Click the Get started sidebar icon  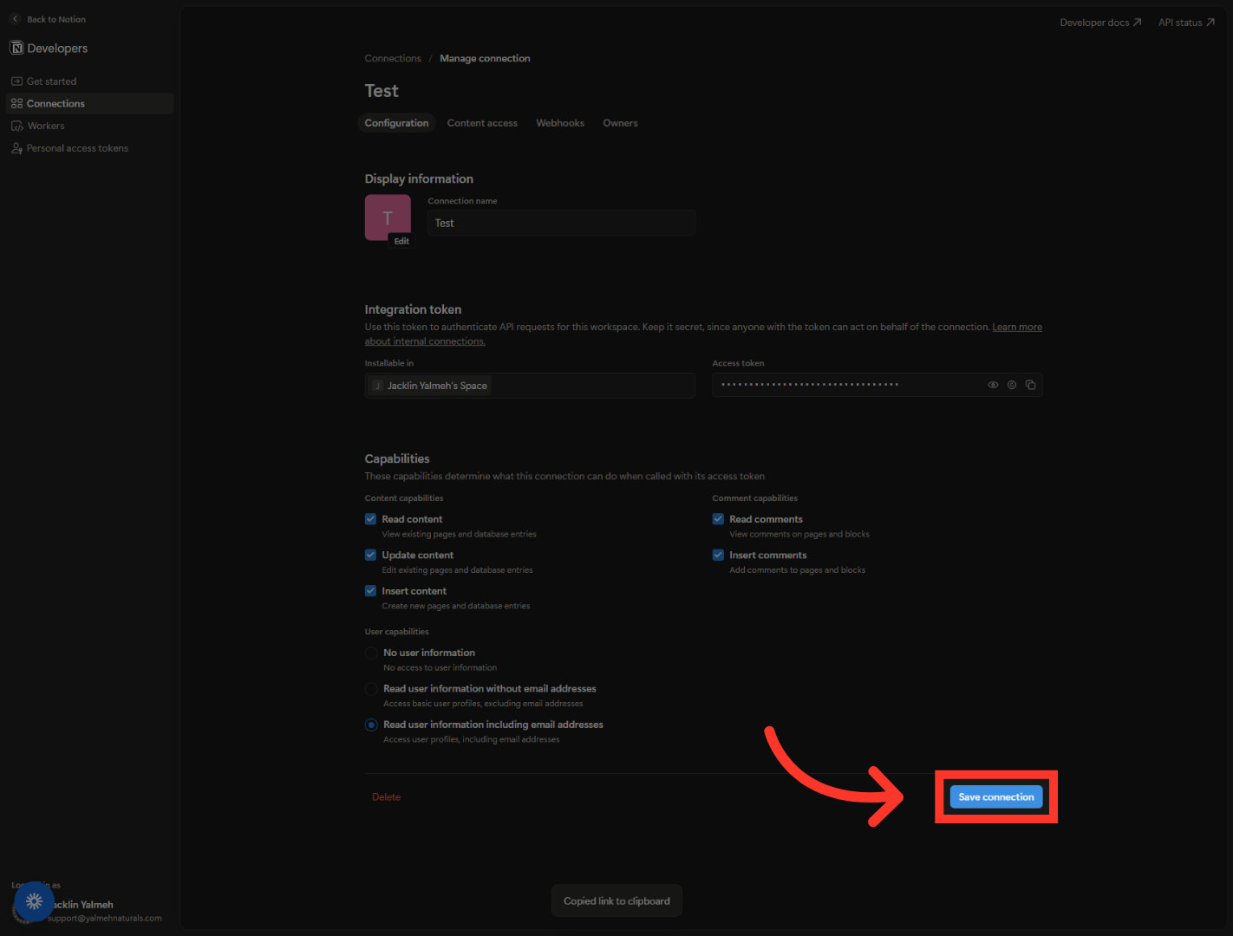[16, 81]
